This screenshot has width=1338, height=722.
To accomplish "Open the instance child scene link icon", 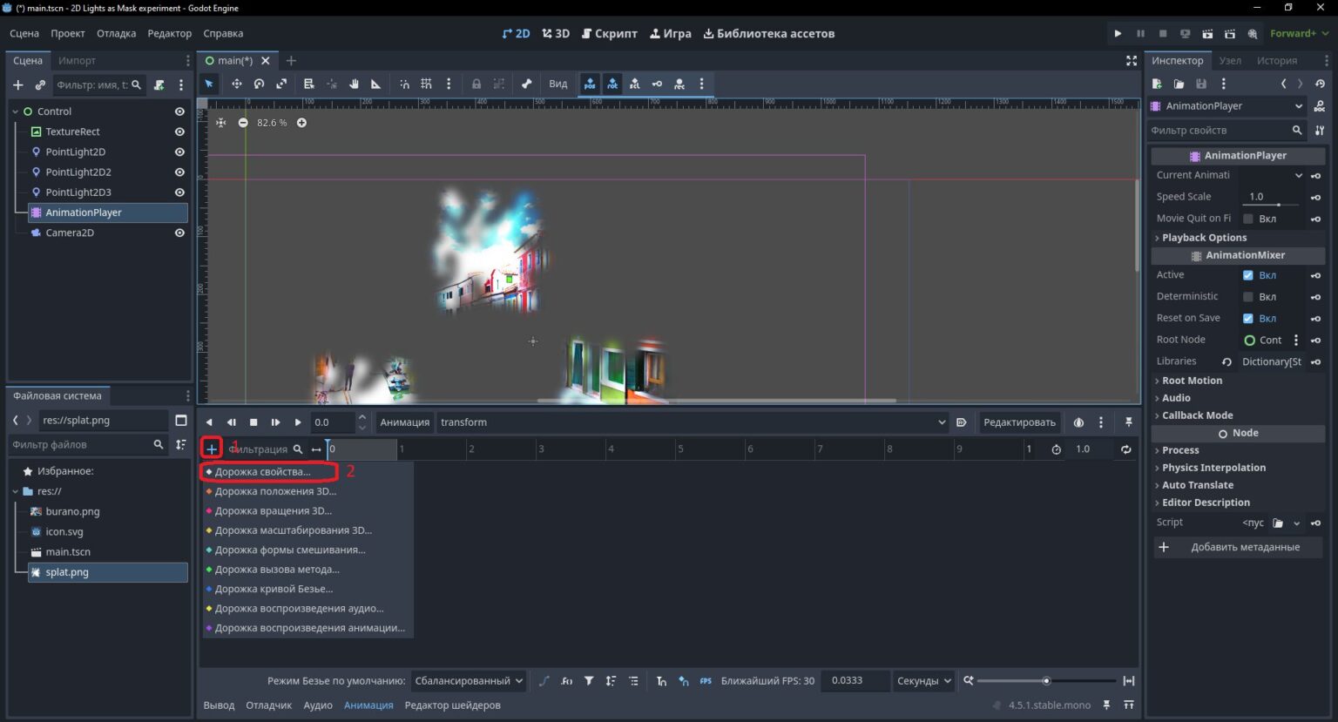I will 40,84.
